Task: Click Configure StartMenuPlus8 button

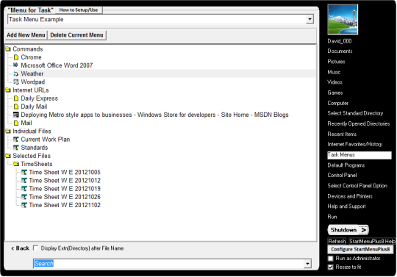Action: 360,249
